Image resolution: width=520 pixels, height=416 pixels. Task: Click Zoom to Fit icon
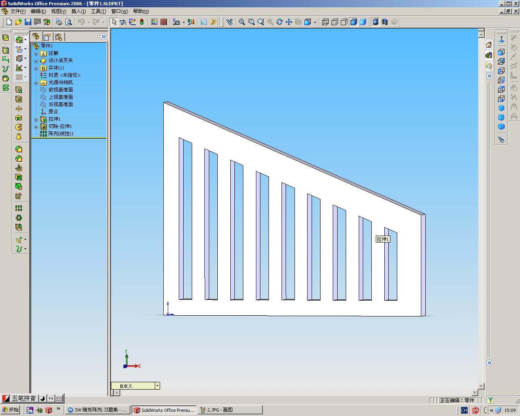pyautogui.click(x=242, y=22)
